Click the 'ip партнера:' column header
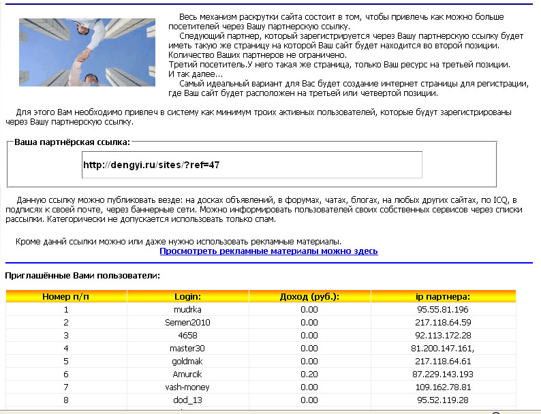This screenshot has height=414, width=541. 443,296
